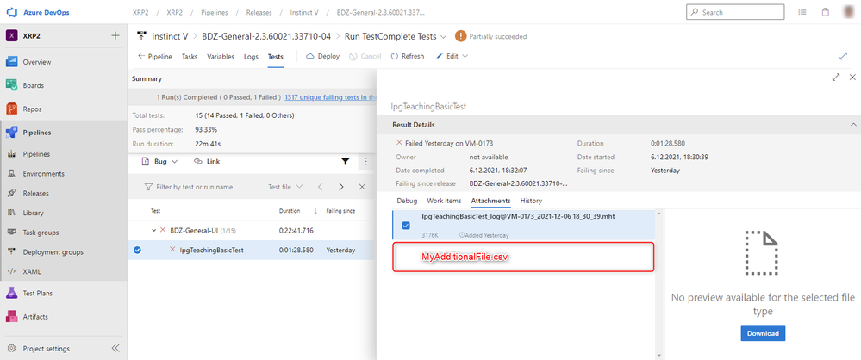Switch to the Logs tab
This screenshot has width=861, height=360.
251,56
